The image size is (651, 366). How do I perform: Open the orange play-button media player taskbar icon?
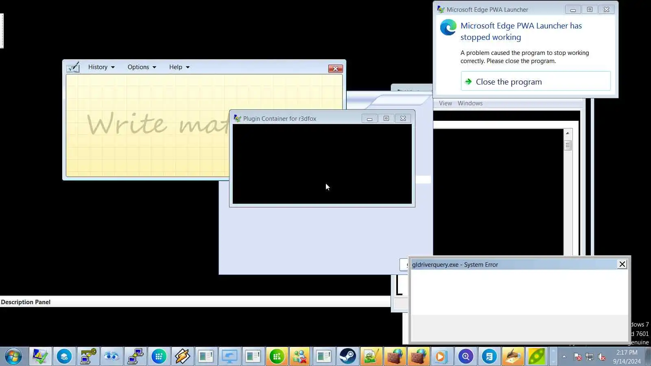pos(442,357)
